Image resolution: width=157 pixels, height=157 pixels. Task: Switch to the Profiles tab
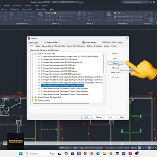114,46
